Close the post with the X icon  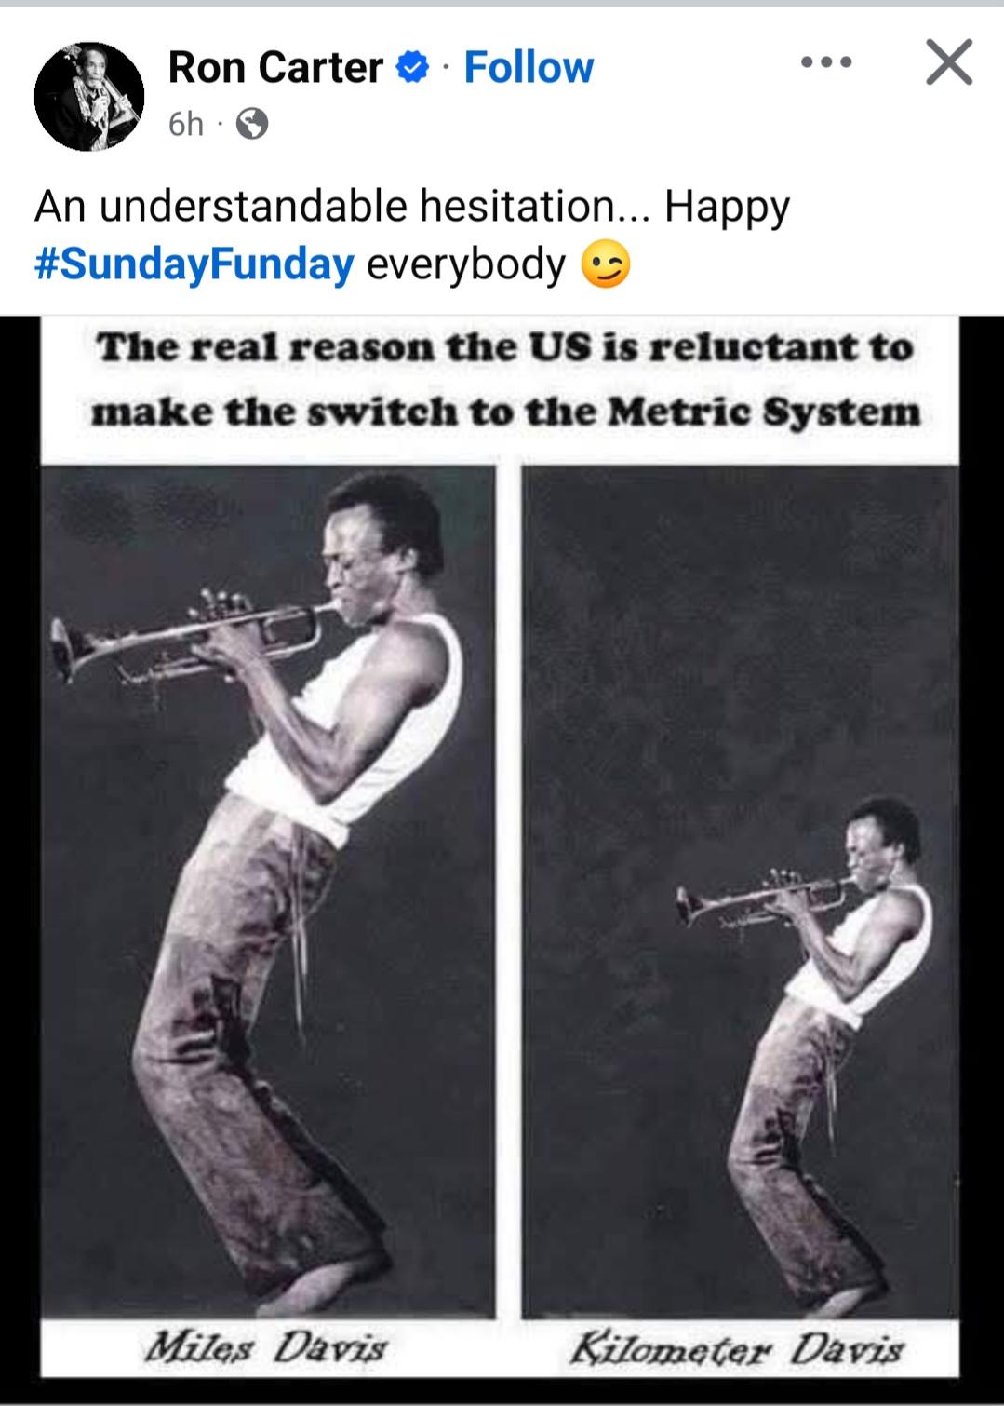click(949, 62)
